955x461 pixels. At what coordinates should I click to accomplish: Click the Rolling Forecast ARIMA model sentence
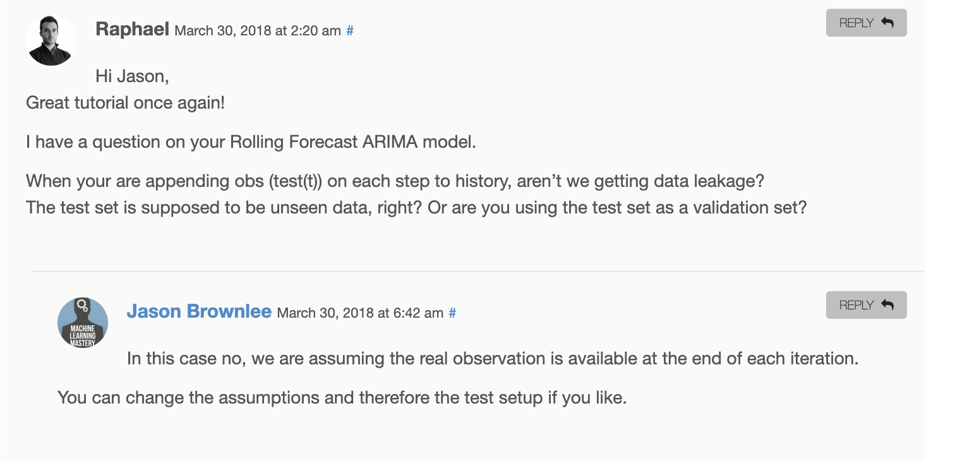(251, 141)
